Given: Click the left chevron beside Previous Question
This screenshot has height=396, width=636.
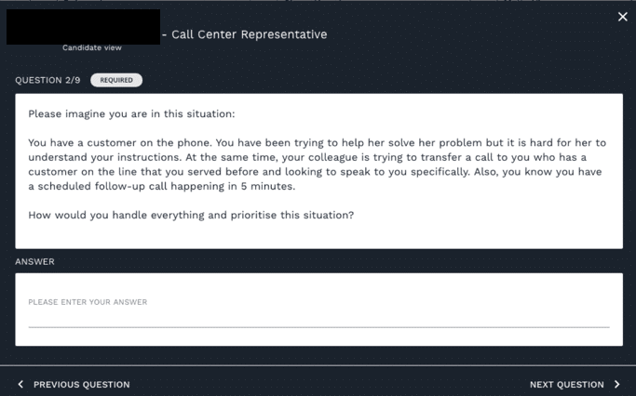Looking at the screenshot, I should [20, 384].
